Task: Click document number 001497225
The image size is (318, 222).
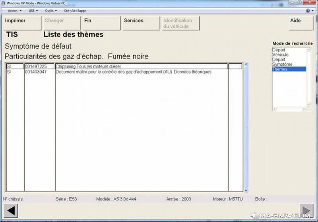Action: (39, 66)
